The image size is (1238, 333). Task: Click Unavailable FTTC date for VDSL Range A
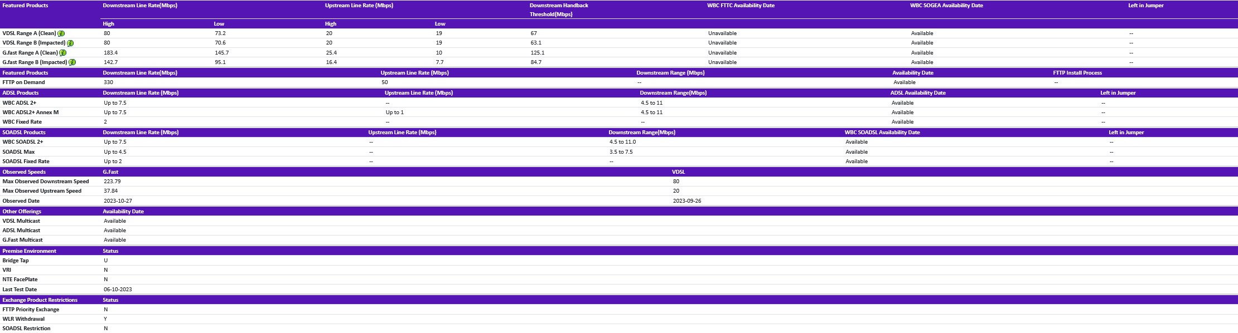point(722,33)
